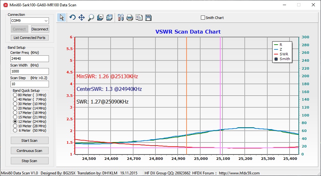Viewport: 321px width, 176px height.
Task: Select 6 Meter (50 MHz) band
Action: [x=15, y=130]
